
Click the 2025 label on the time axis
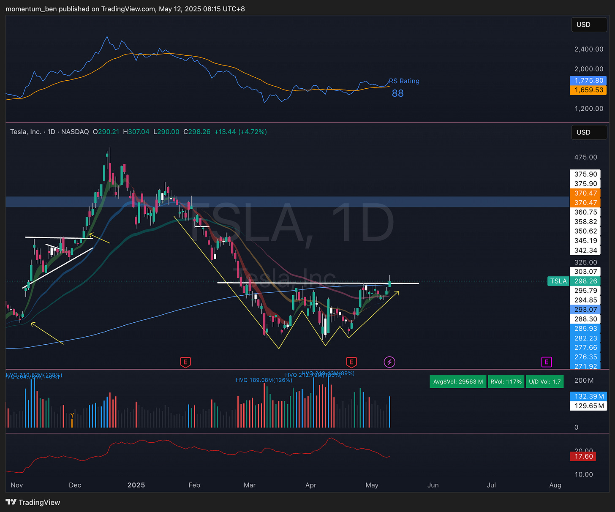(x=136, y=485)
